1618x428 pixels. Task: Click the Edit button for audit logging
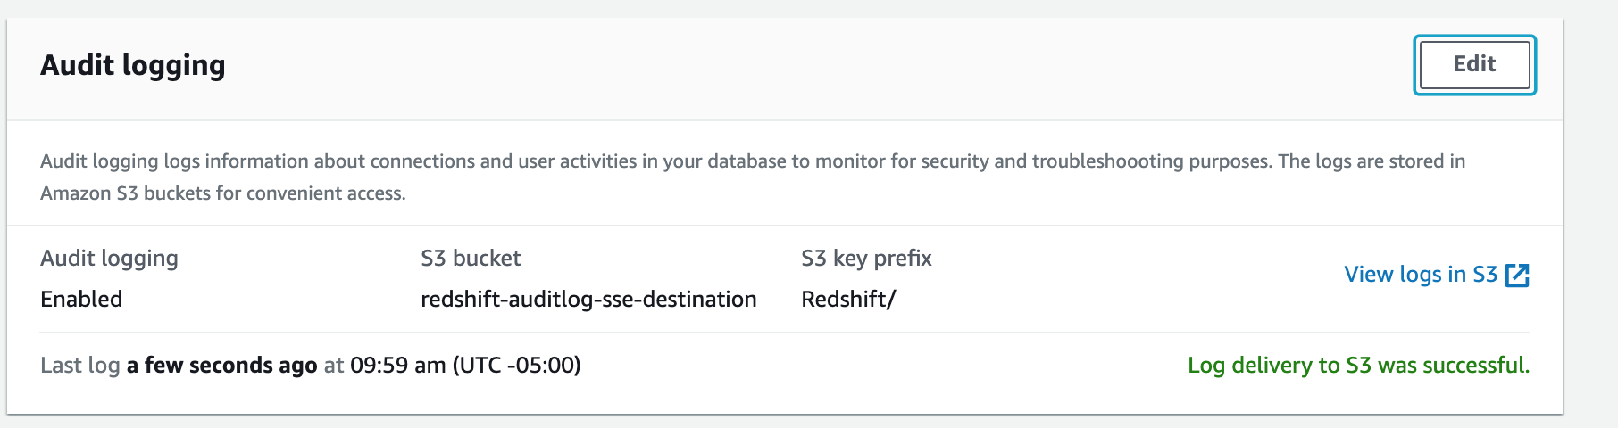pyautogui.click(x=1474, y=64)
